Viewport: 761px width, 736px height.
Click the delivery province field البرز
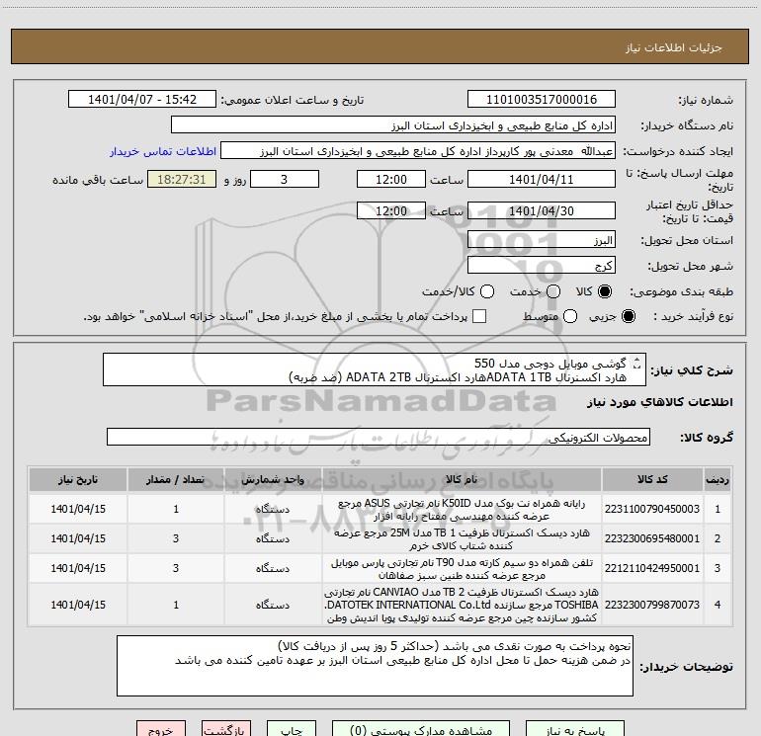542,240
